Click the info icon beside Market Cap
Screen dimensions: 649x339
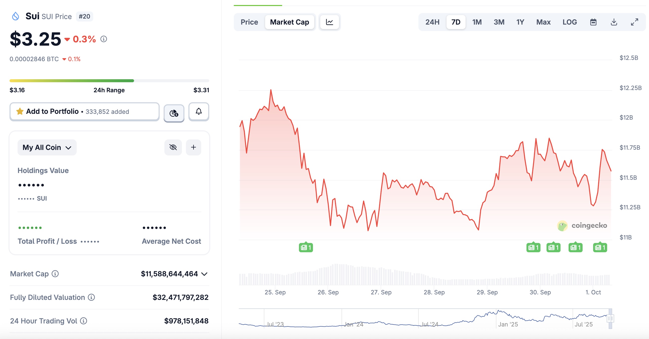55,274
